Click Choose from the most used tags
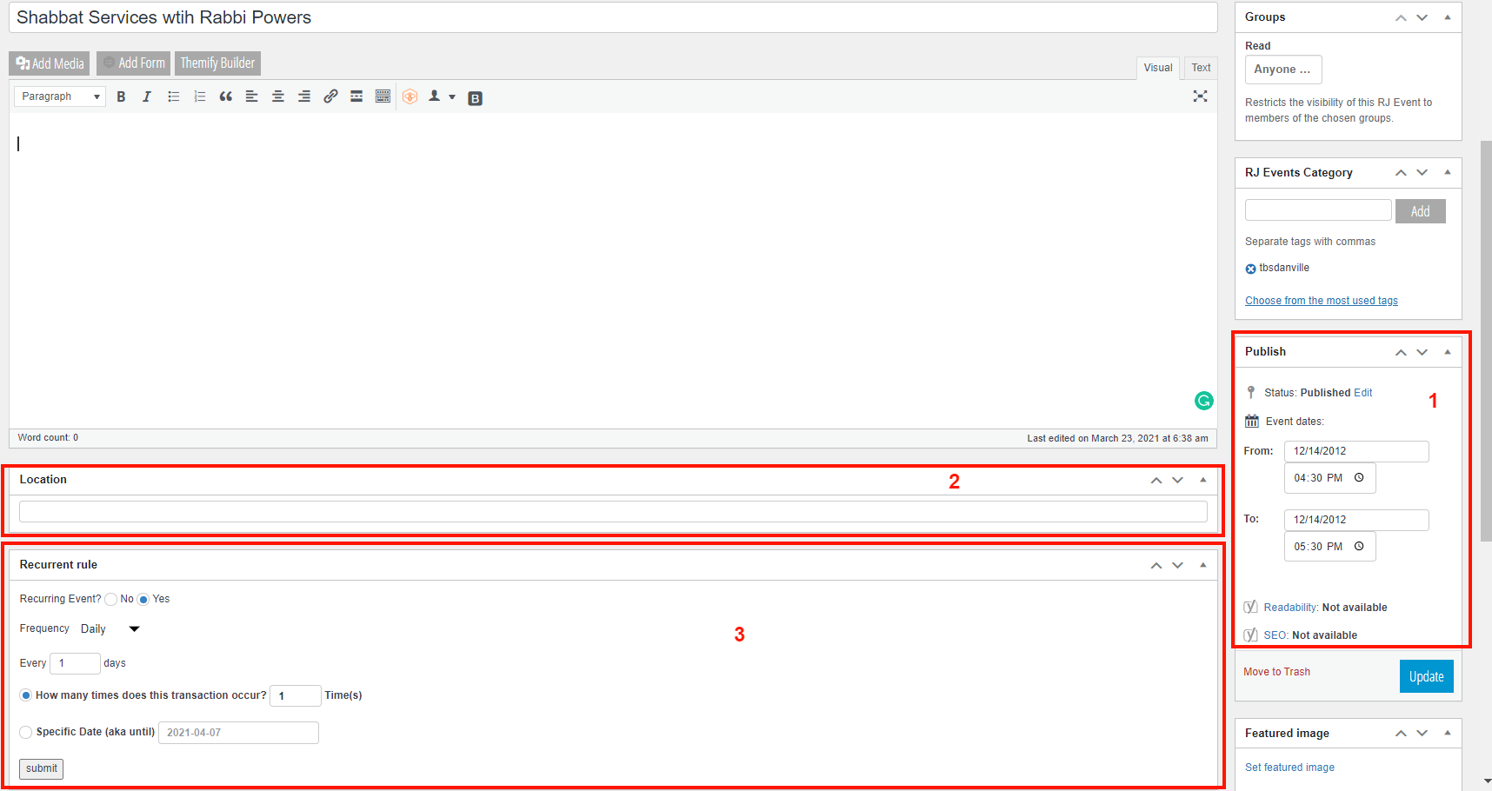The height and width of the screenshot is (791, 1492). pyautogui.click(x=1321, y=301)
